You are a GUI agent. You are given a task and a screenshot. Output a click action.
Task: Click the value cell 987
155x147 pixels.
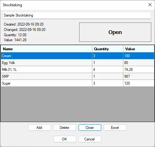[x=139, y=76]
